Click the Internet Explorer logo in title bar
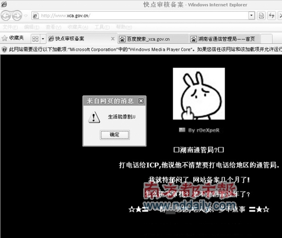 tap(4, 5)
